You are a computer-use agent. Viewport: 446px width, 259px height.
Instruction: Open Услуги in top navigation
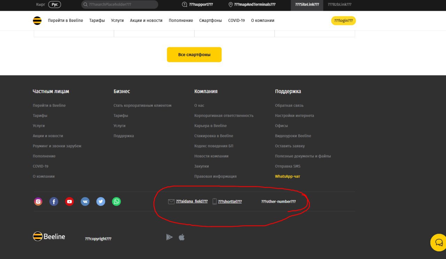[x=117, y=21]
